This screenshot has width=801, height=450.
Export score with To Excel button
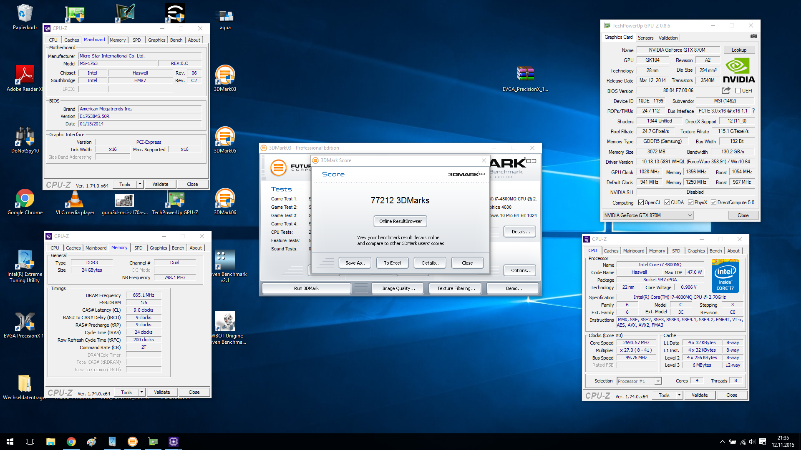392,263
